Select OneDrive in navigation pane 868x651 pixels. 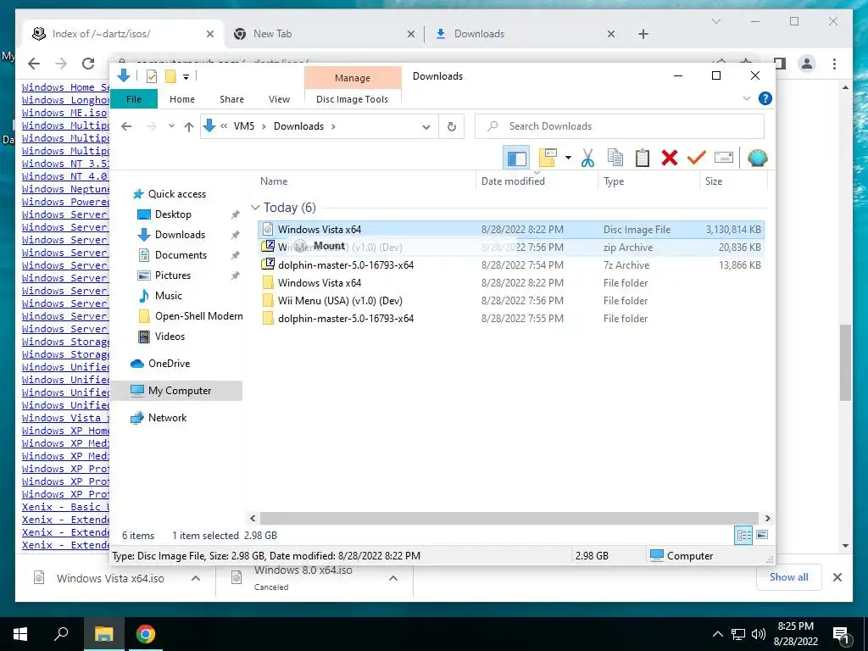pyautogui.click(x=169, y=364)
